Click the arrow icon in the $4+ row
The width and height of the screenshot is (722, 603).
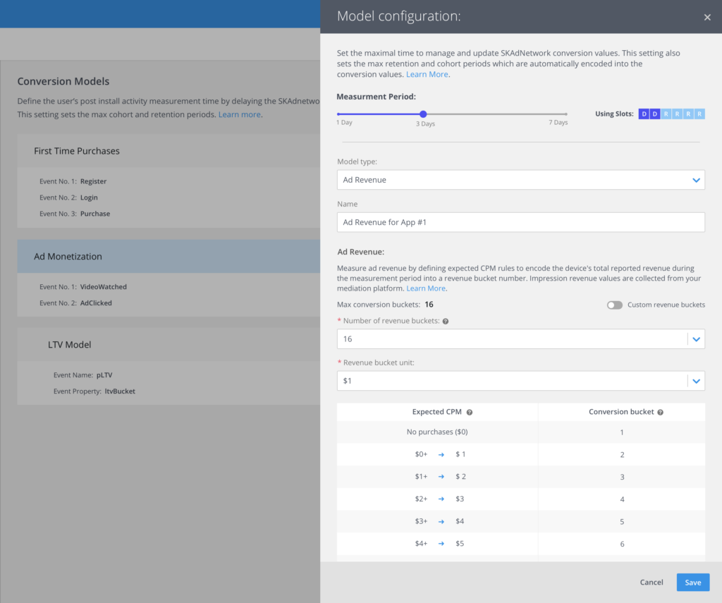click(441, 544)
